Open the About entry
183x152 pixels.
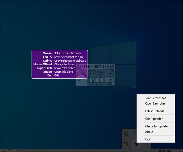pos(149,132)
